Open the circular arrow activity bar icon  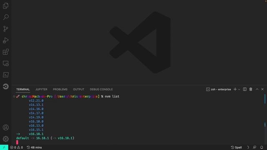(5, 86)
